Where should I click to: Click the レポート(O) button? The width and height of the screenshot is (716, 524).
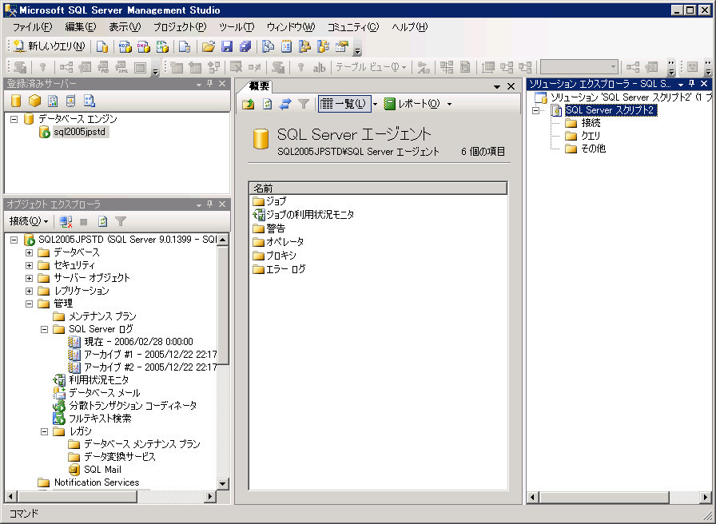(x=412, y=104)
